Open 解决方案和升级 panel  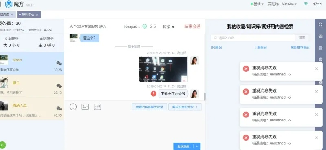click(185, 107)
